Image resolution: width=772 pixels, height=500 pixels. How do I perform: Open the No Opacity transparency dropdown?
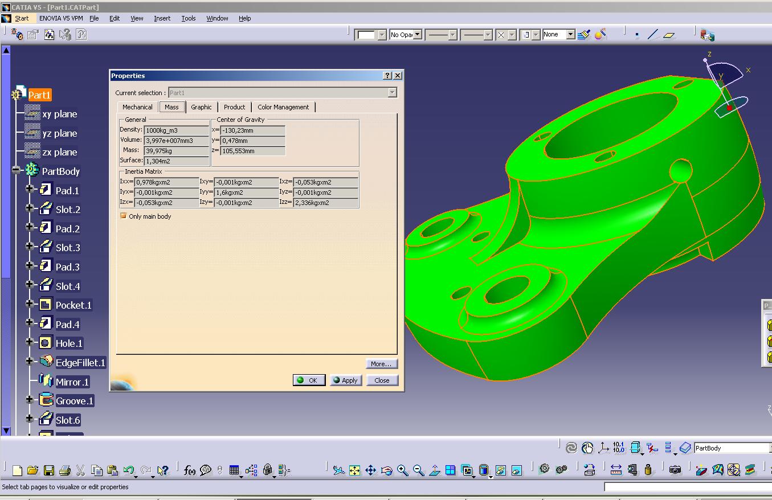point(417,35)
